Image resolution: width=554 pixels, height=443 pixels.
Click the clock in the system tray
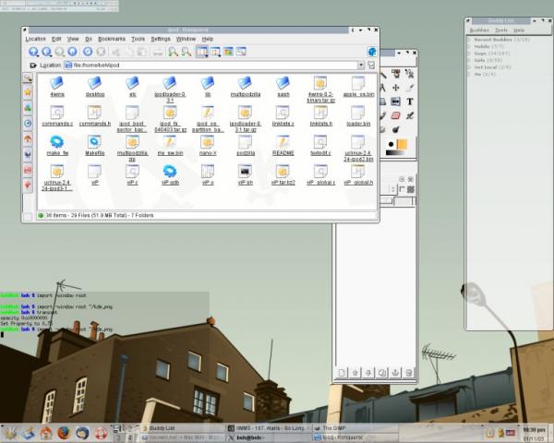click(534, 434)
